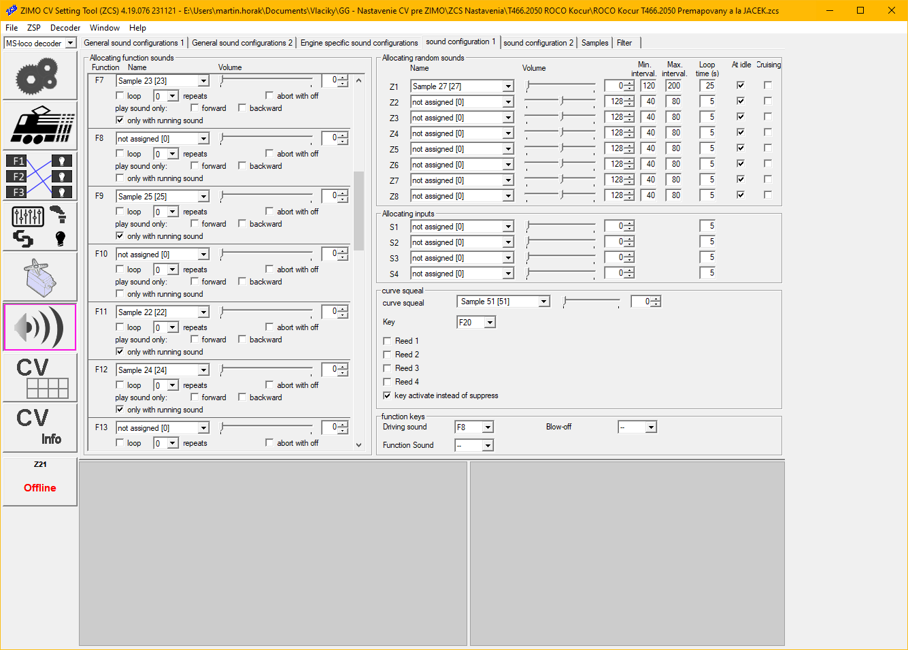Click the locomotive icon in sidebar
The image size is (908, 650).
point(39,125)
